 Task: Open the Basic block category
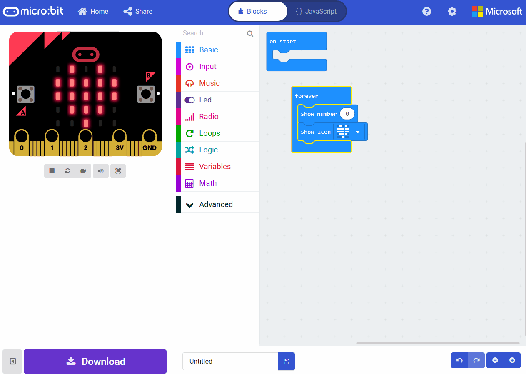(217, 50)
